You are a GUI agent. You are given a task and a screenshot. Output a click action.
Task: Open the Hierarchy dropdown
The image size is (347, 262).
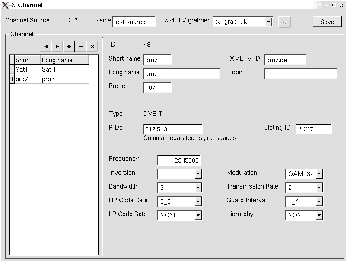[x=319, y=215]
